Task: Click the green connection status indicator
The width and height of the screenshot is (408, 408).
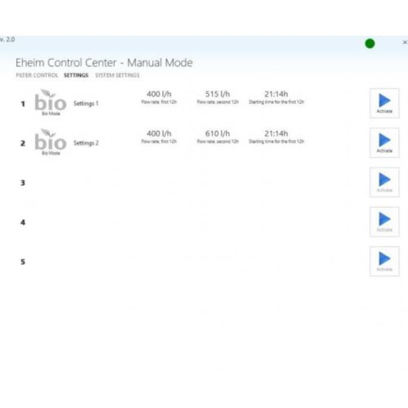Action: pos(370,43)
